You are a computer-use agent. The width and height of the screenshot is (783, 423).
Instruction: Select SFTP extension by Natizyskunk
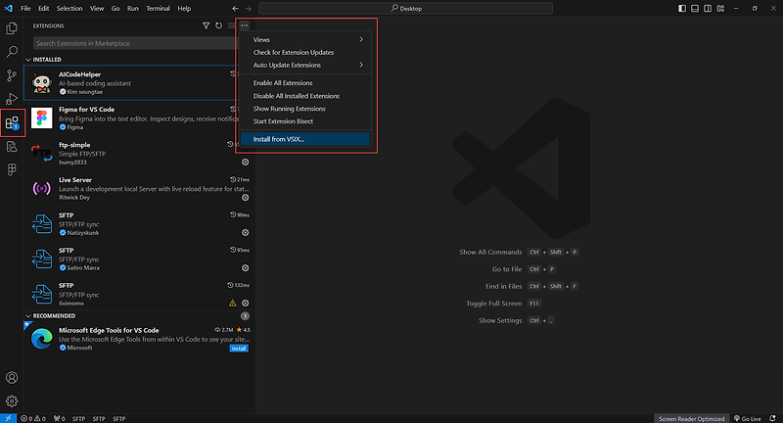tap(140, 223)
